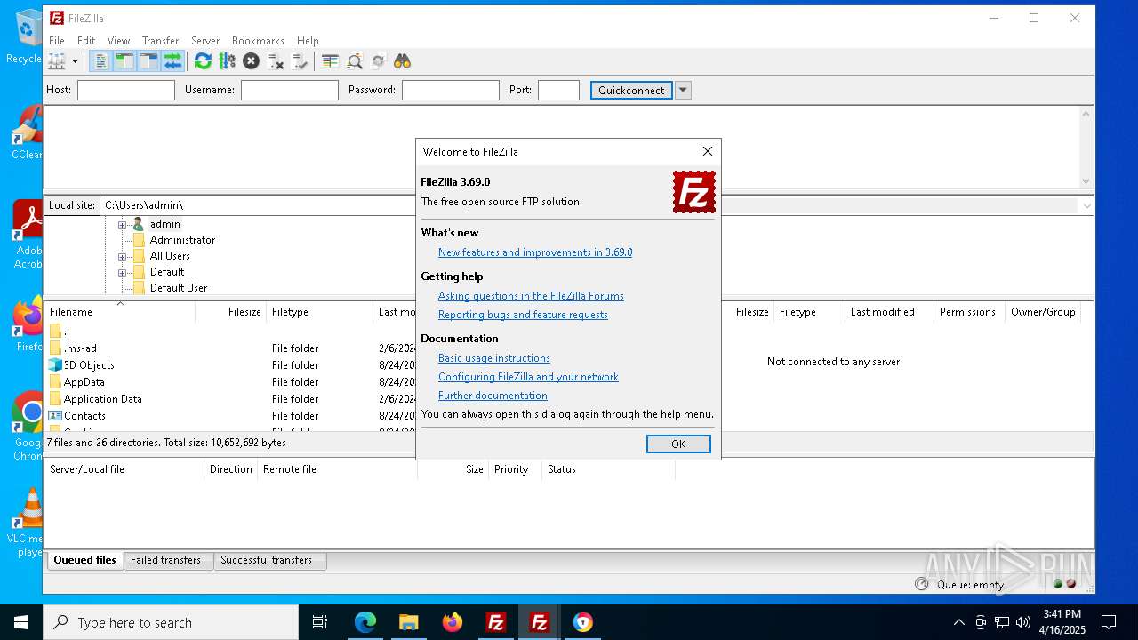1138x640 pixels.
Task: Open the File menu
Action: 57,41
